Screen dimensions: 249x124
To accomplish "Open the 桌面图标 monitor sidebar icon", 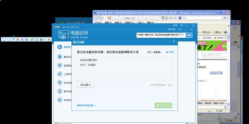I will point(60,65).
